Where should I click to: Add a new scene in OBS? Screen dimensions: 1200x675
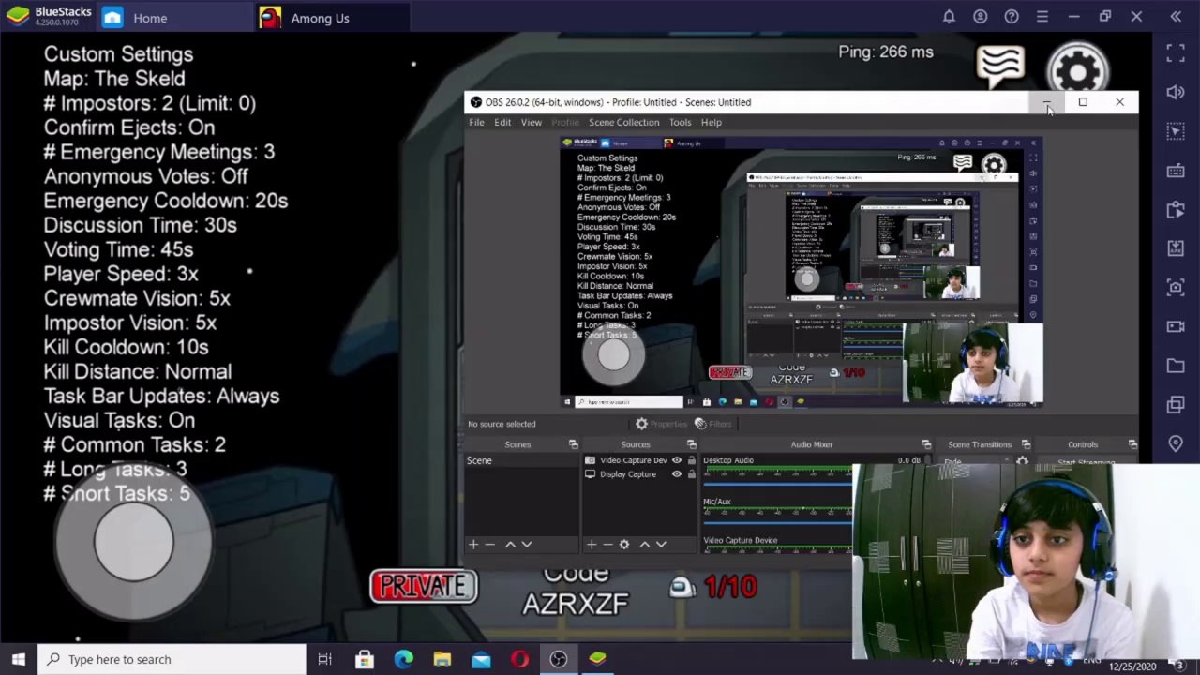pos(473,544)
